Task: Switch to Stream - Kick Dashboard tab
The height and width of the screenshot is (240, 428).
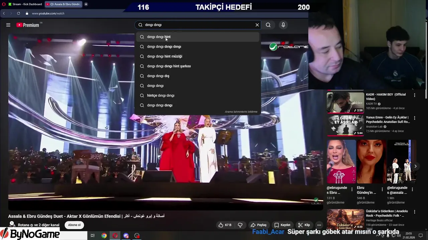Action: [25, 4]
